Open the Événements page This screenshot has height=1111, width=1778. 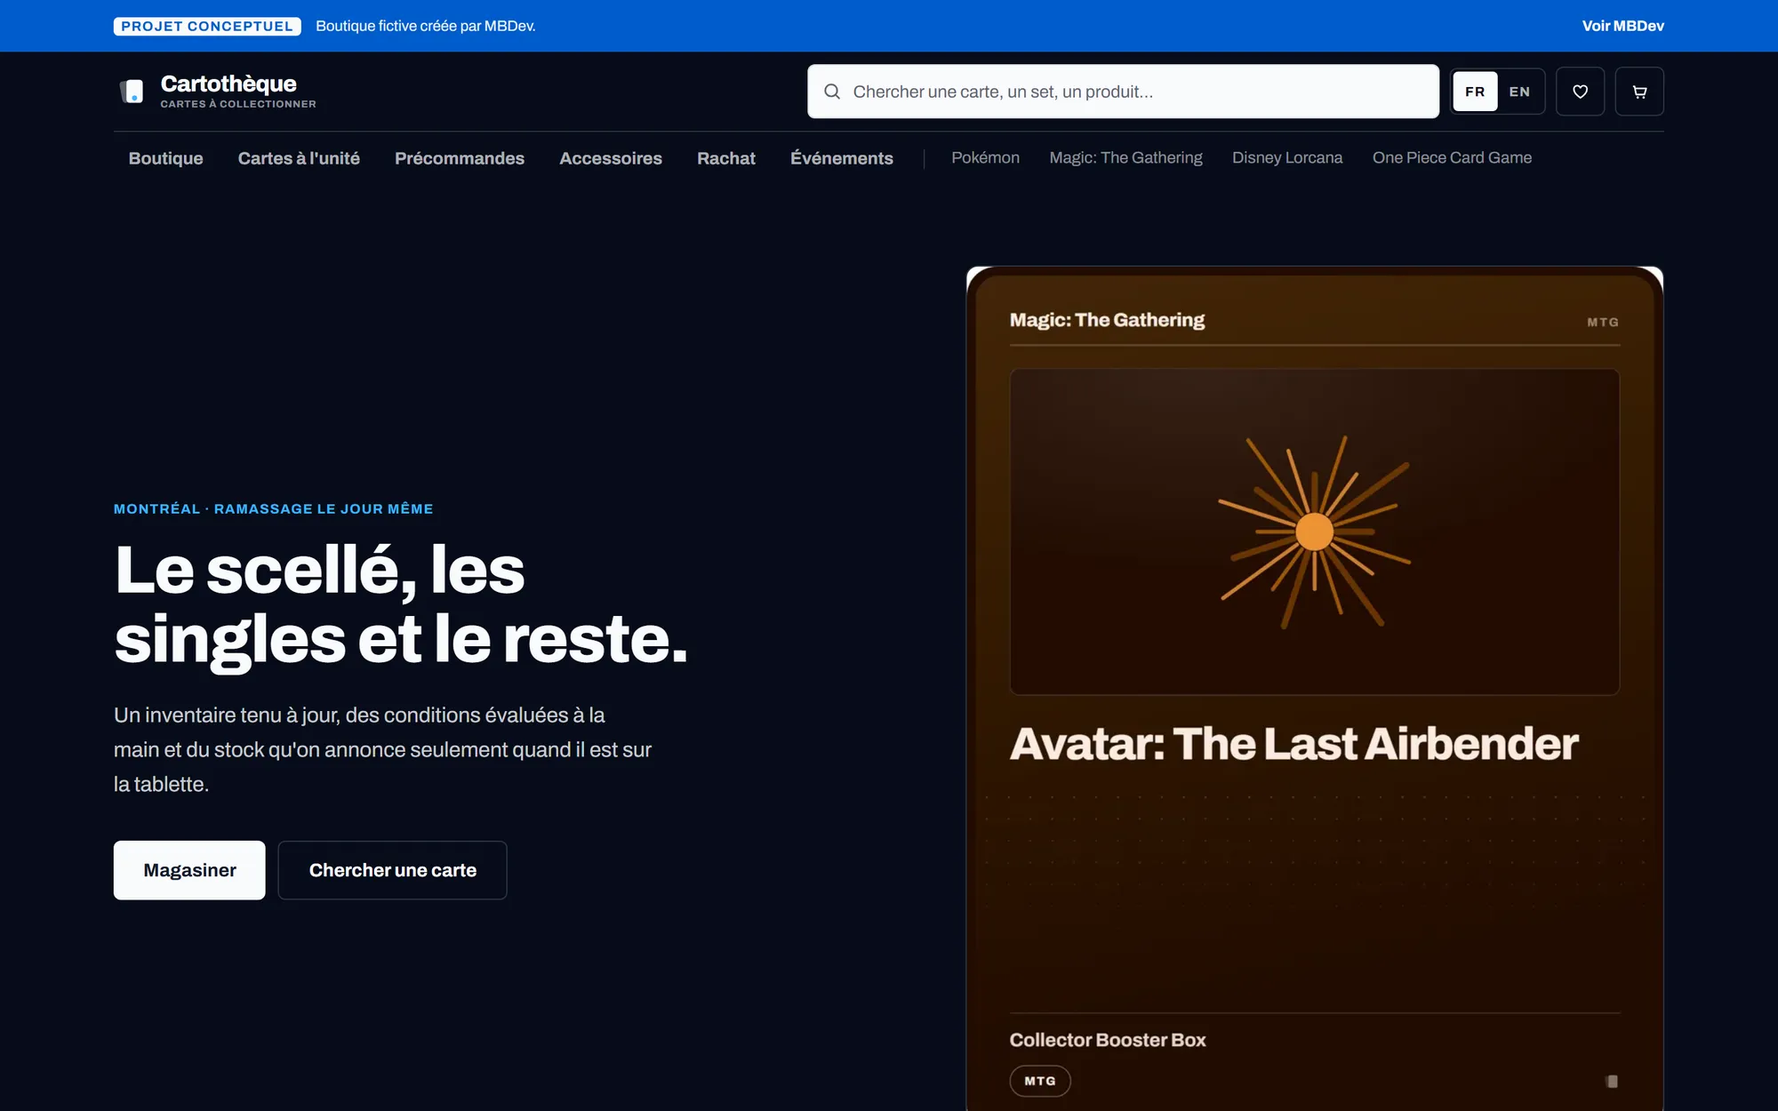842,158
